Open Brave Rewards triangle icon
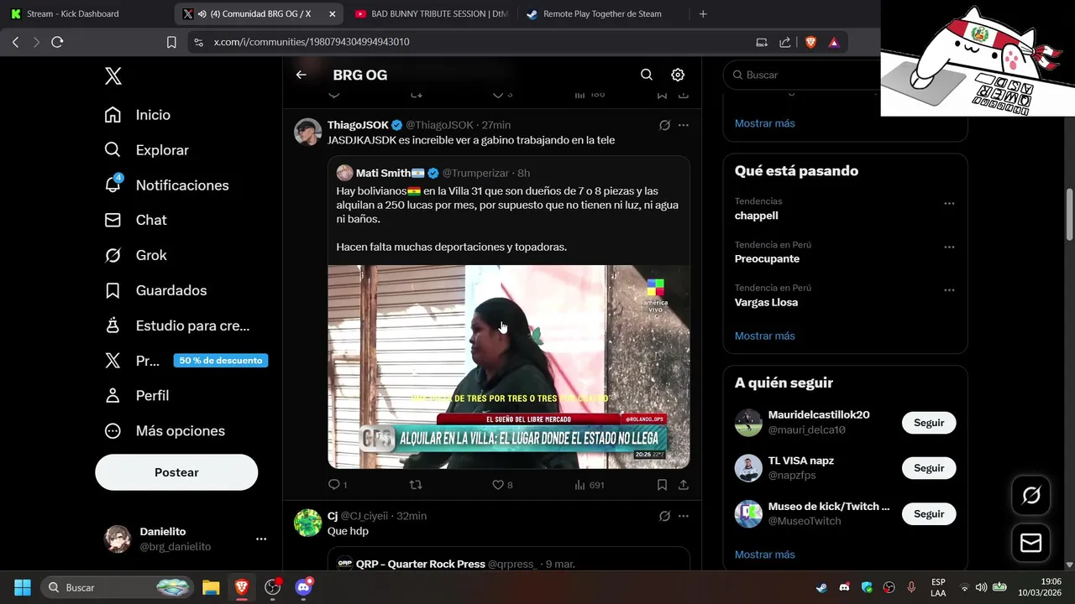The width and height of the screenshot is (1075, 604). pyautogui.click(x=834, y=42)
